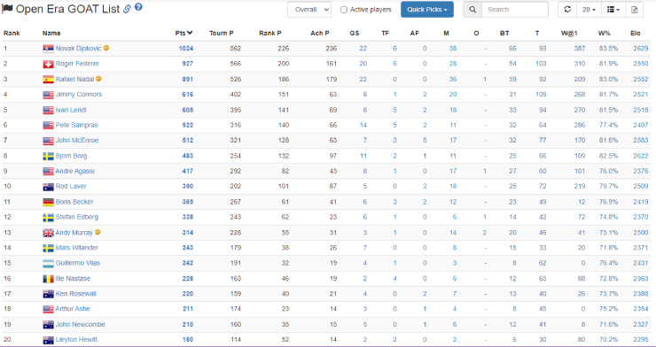
Task: Click the refresh table icon
Action: pos(567,10)
